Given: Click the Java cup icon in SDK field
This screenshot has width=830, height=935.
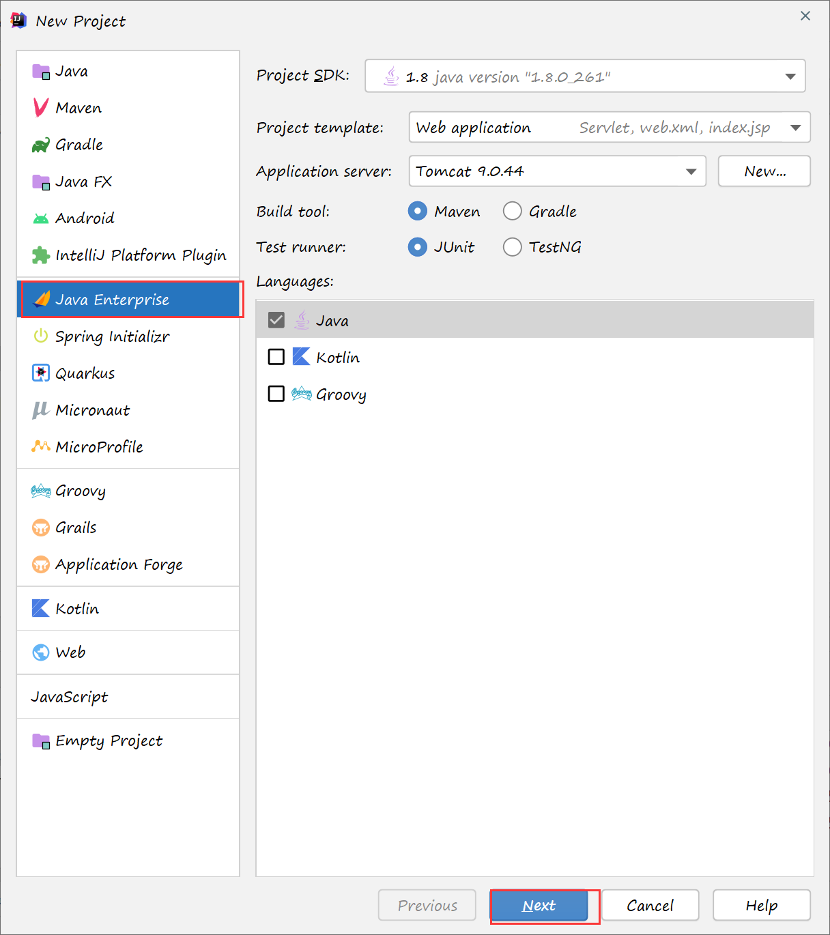Looking at the screenshot, I should pyautogui.click(x=391, y=76).
